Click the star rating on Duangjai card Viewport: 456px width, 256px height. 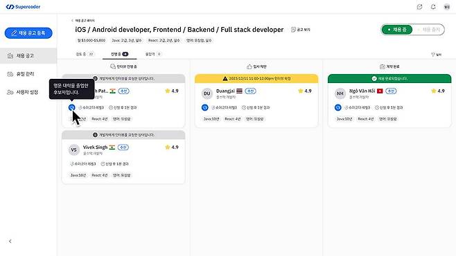[305, 91]
